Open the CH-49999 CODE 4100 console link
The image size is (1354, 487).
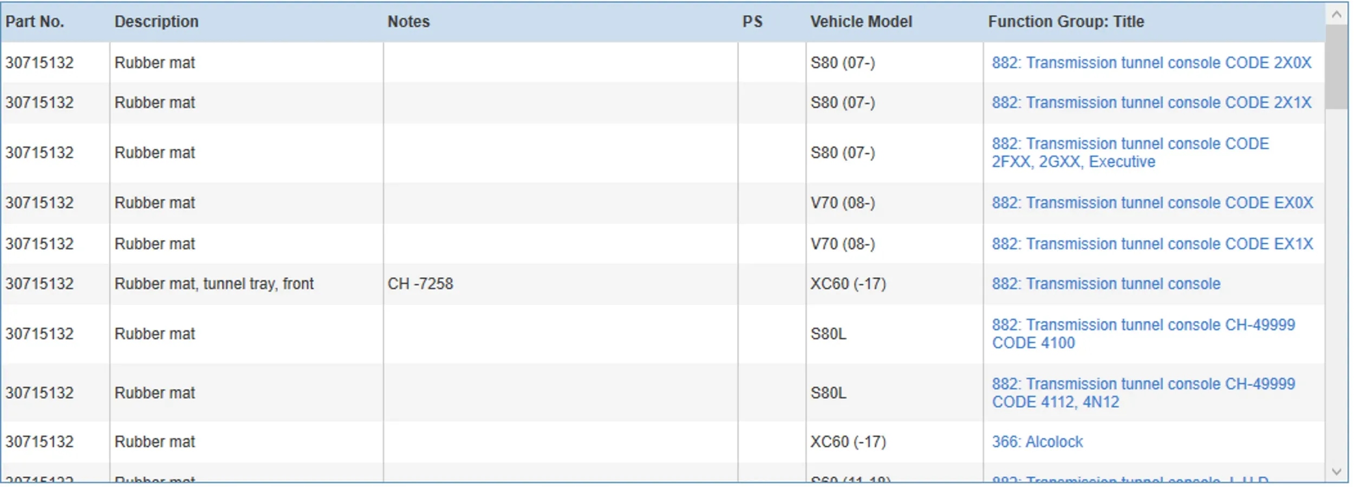(x=1143, y=334)
